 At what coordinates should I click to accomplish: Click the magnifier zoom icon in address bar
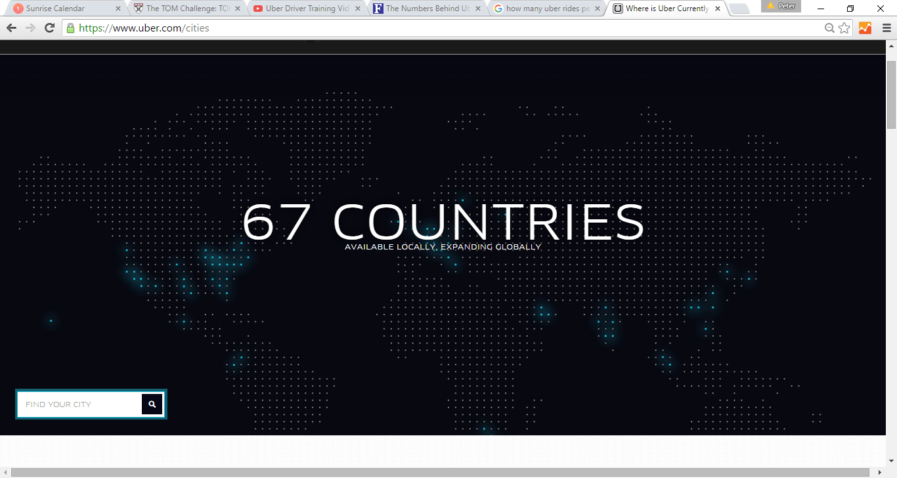[829, 28]
